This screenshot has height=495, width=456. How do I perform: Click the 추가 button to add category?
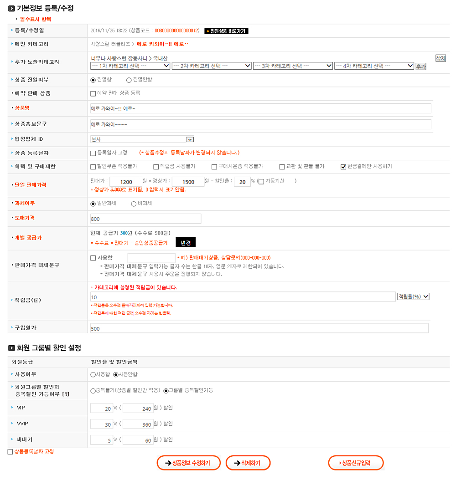tap(420, 66)
